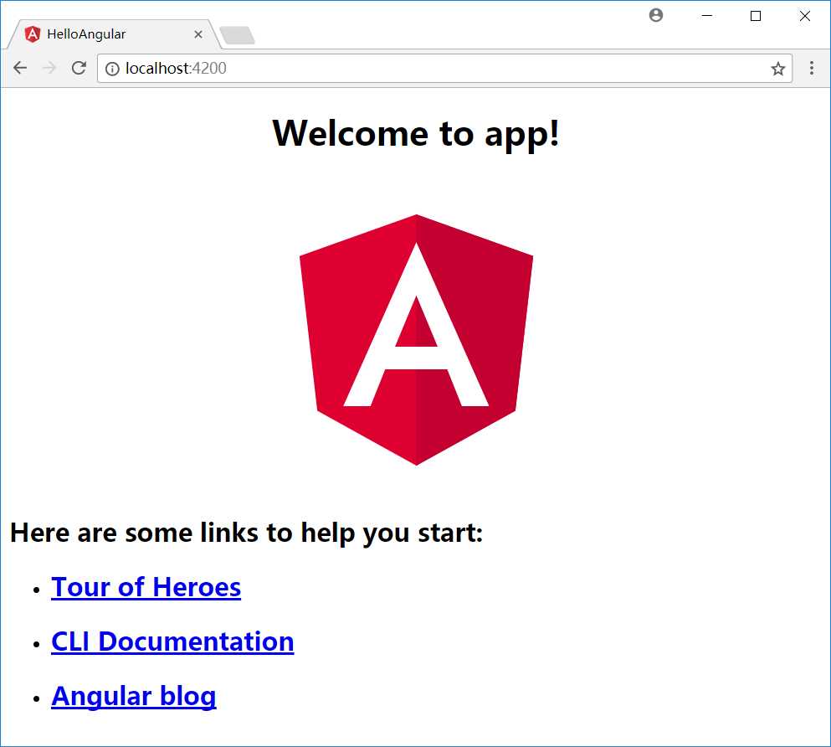This screenshot has width=831, height=747.
Task: Open a new tab
Action: click(238, 35)
